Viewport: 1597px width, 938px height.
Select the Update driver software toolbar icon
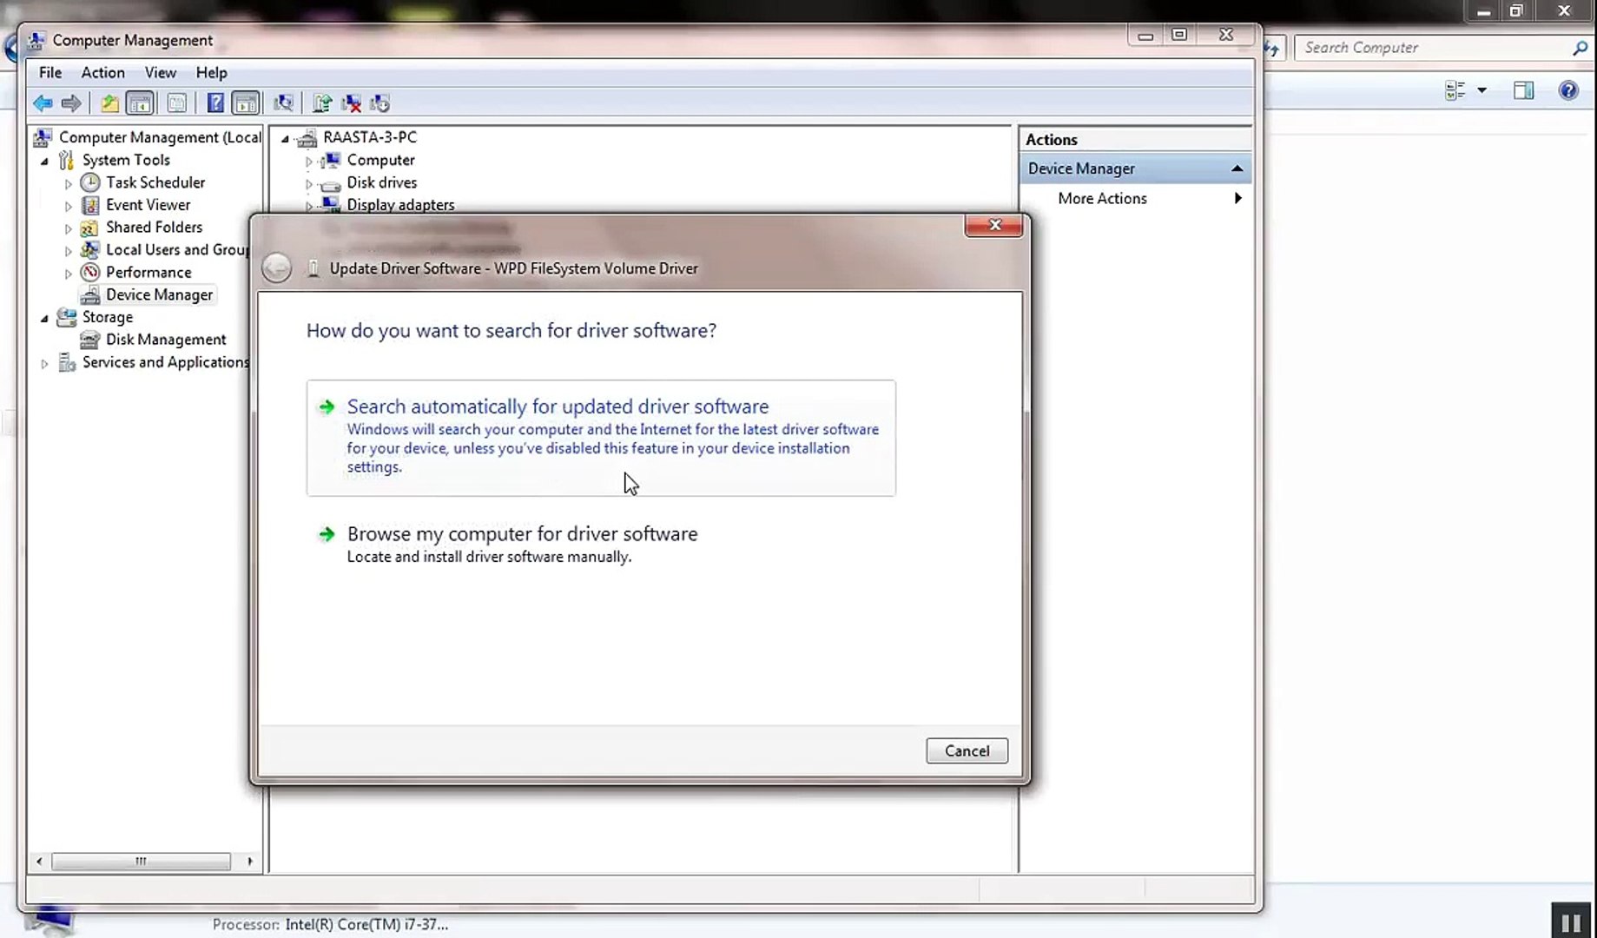pyautogui.click(x=321, y=102)
